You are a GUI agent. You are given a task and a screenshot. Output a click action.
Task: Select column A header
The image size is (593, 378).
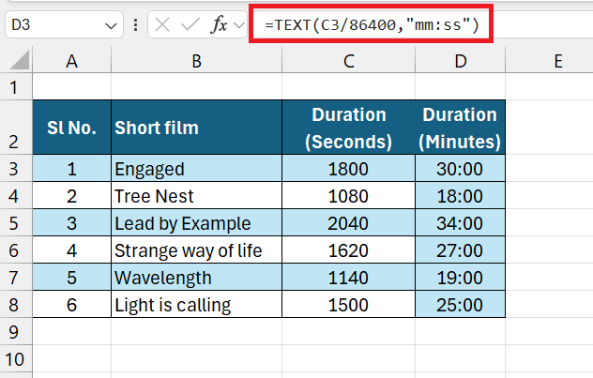pos(72,60)
